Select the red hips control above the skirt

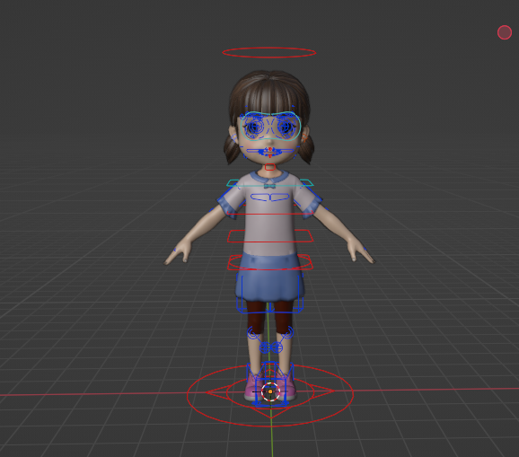pyautogui.click(x=270, y=262)
